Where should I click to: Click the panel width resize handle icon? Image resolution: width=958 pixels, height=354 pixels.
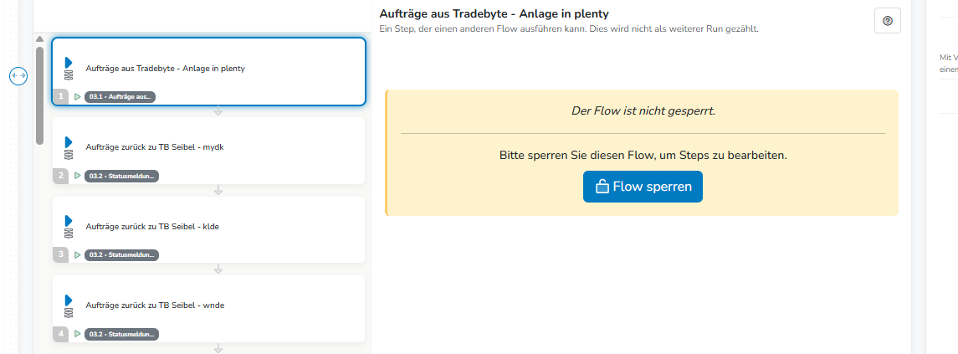click(x=18, y=75)
